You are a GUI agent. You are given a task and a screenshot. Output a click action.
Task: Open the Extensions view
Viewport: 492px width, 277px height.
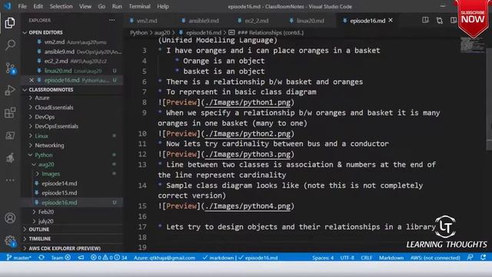pos(10,113)
